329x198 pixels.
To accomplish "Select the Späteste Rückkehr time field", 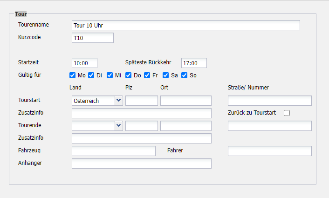I will coord(194,63).
